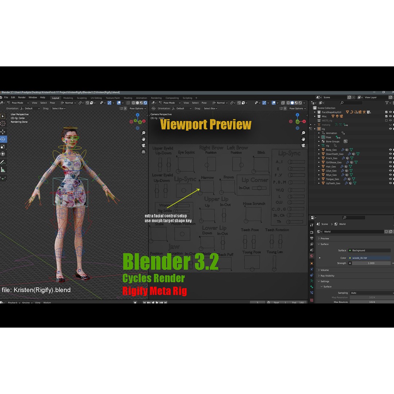
Task: Click the outliner search field
Action: 351,103
